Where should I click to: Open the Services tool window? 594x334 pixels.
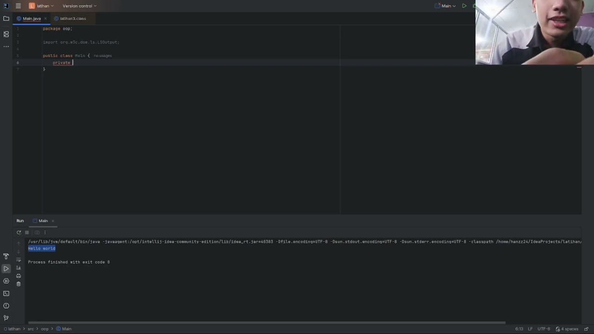click(x=6, y=281)
